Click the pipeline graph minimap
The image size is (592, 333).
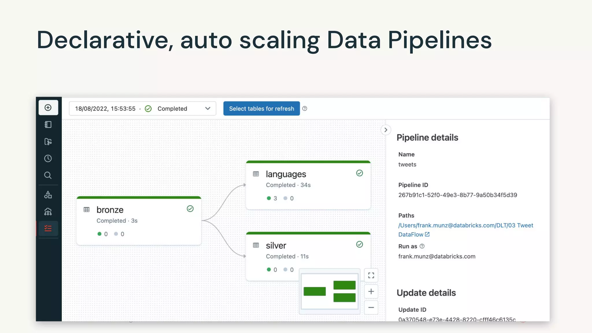tap(330, 291)
